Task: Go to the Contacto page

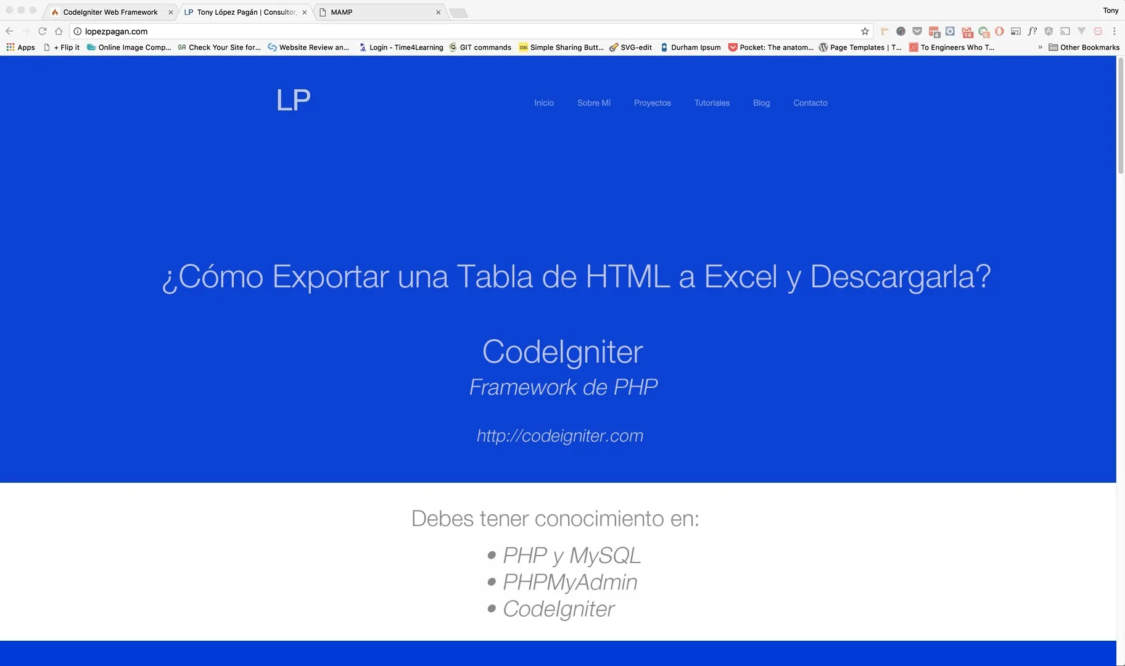Action: [810, 103]
